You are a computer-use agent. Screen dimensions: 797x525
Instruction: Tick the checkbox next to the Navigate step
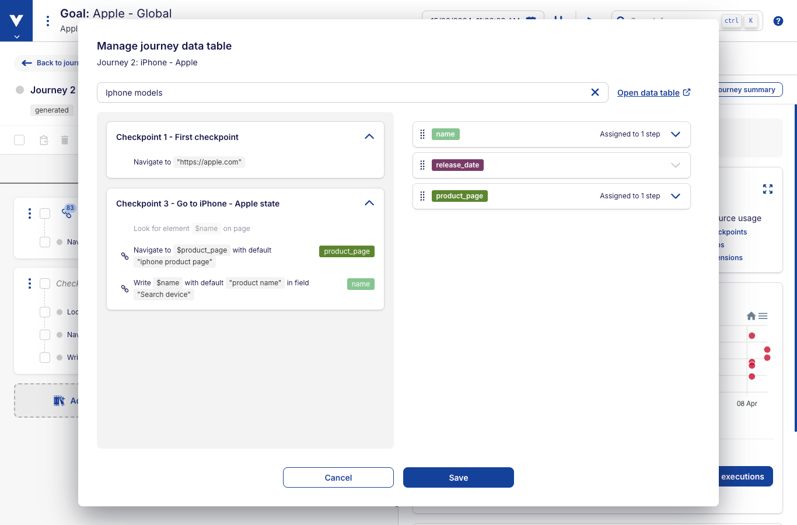45,242
